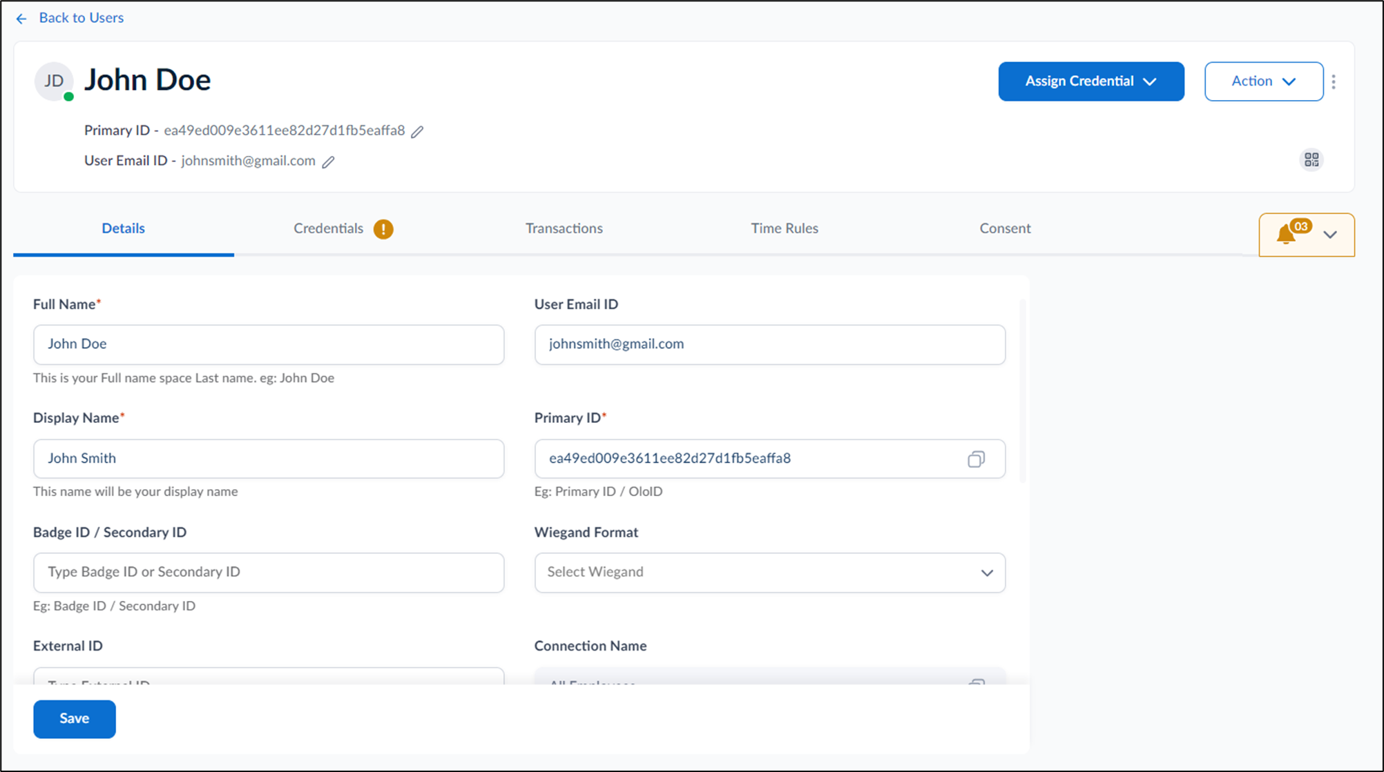Viewport: 1384px width, 772px height.
Task: Click the Primary ID input field
Action: 769,459
